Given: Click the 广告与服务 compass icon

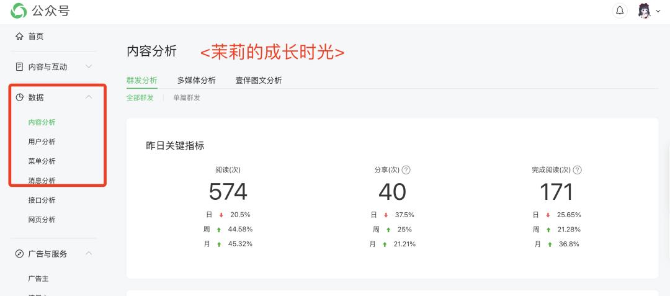Looking at the screenshot, I should (19, 254).
